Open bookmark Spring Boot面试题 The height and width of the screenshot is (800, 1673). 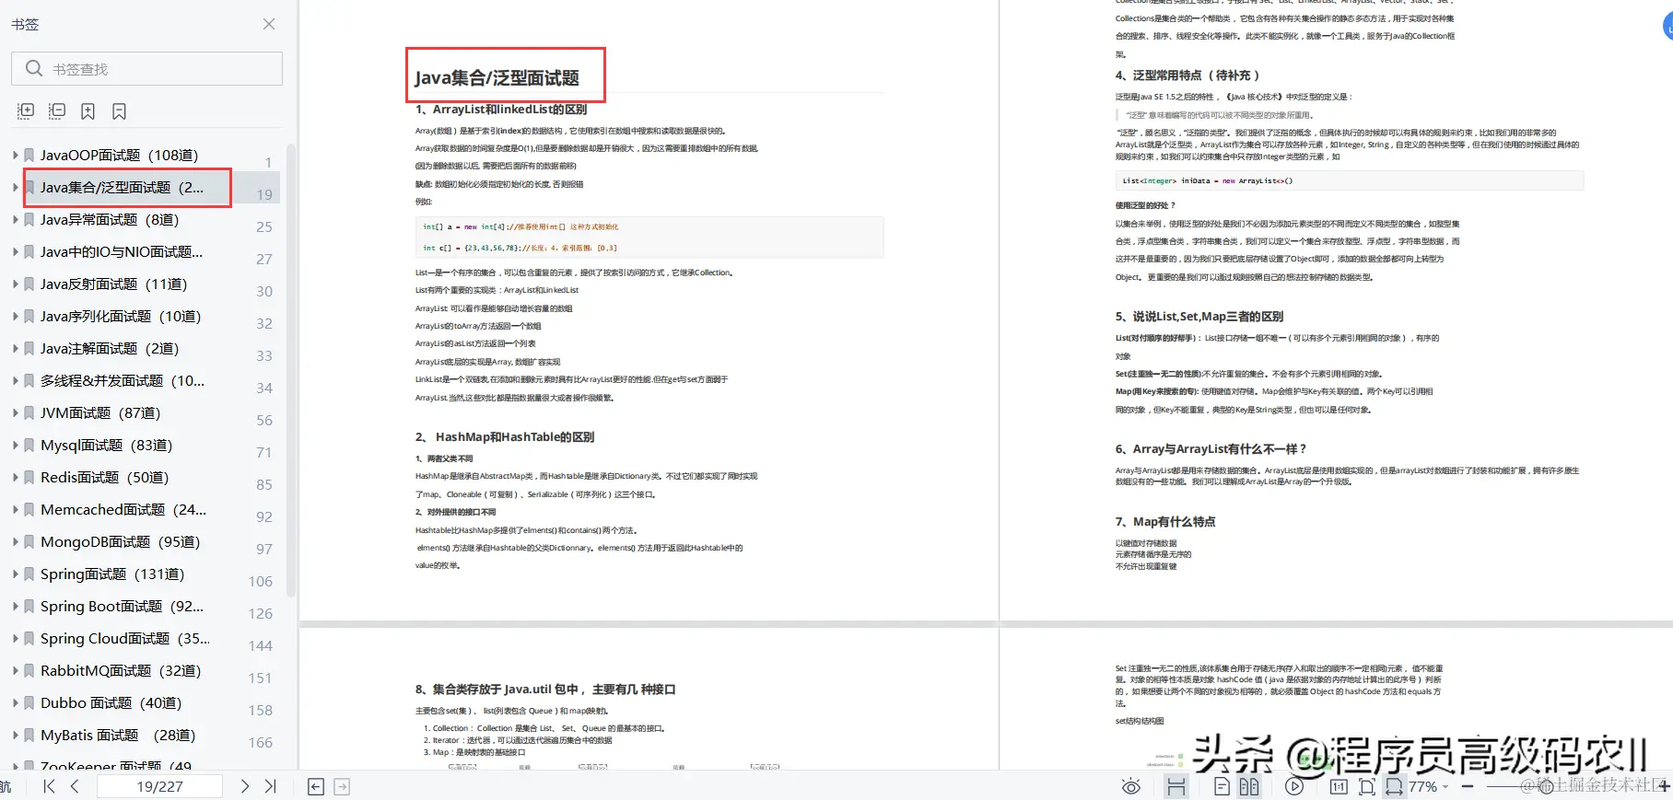pyautogui.click(x=122, y=606)
